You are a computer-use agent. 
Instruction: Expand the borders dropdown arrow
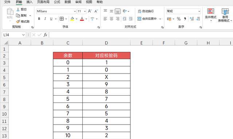[x=66, y=19]
